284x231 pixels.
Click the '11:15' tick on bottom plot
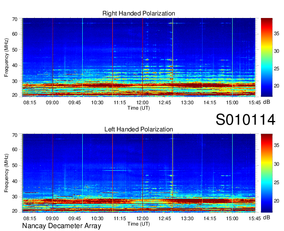[120, 218]
